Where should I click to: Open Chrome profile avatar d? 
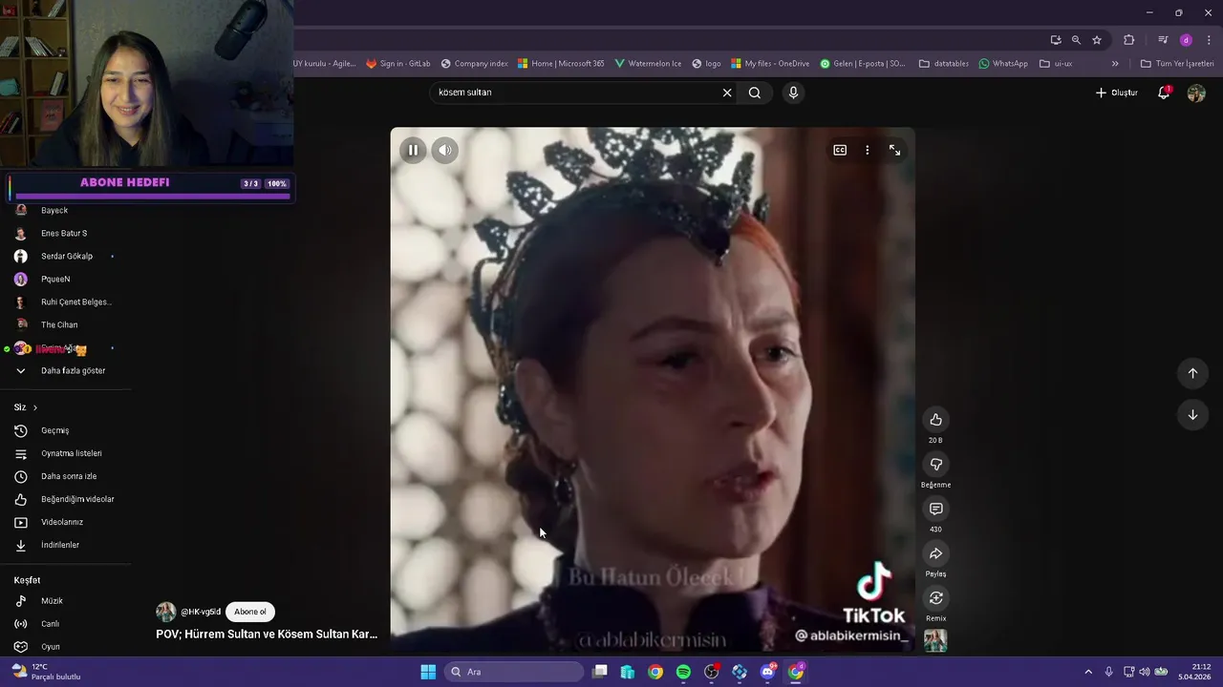(x=1186, y=40)
